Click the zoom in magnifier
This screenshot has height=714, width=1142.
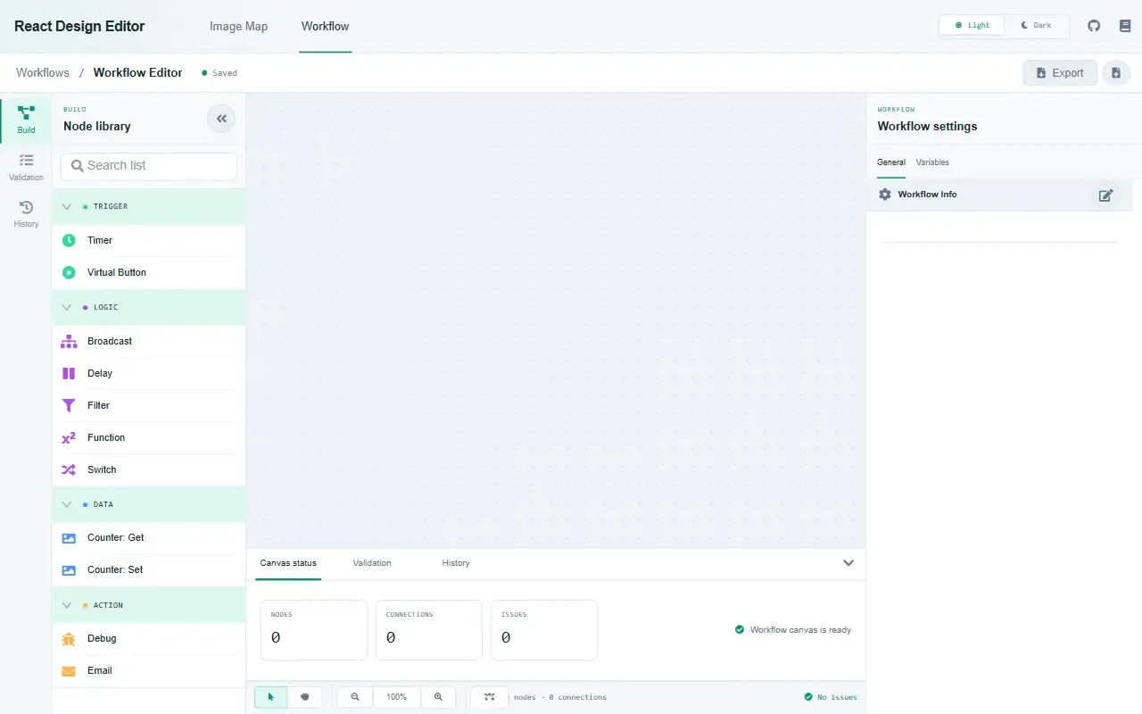[x=438, y=697]
